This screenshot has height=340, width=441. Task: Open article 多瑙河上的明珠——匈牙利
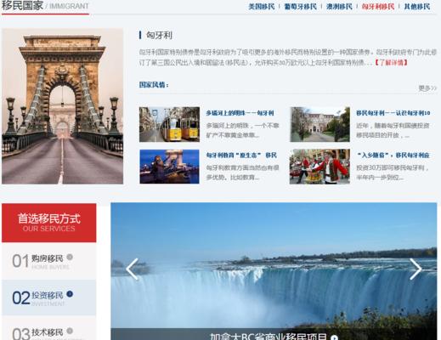click(240, 113)
